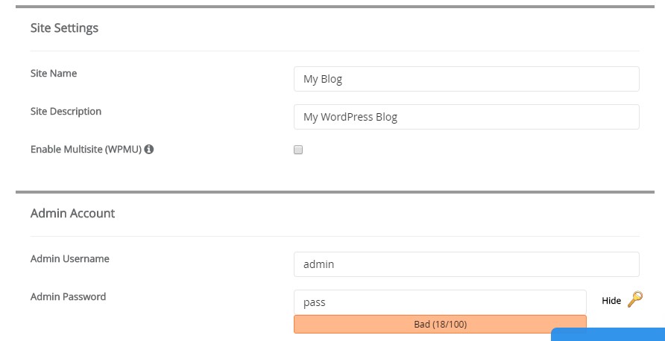The width and height of the screenshot is (665, 341).
Task: Click the thin line under Site Settings
Action: click(x=335, y=51)
